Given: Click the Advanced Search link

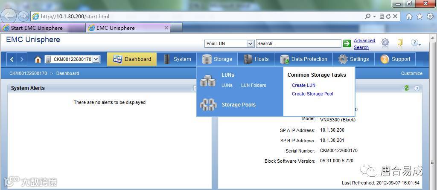Looking at the screenshot, I should 364,44.
